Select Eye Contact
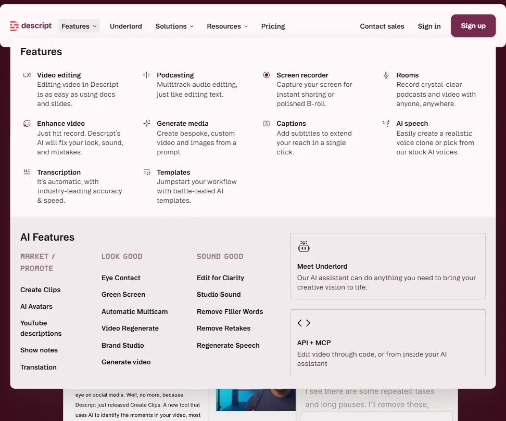 (x=121, y=278)
